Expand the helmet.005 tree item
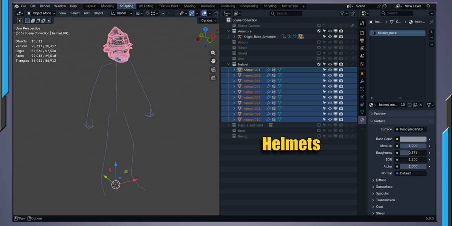 234,92
